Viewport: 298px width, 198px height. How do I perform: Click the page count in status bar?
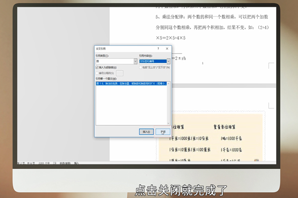[26, 163]
